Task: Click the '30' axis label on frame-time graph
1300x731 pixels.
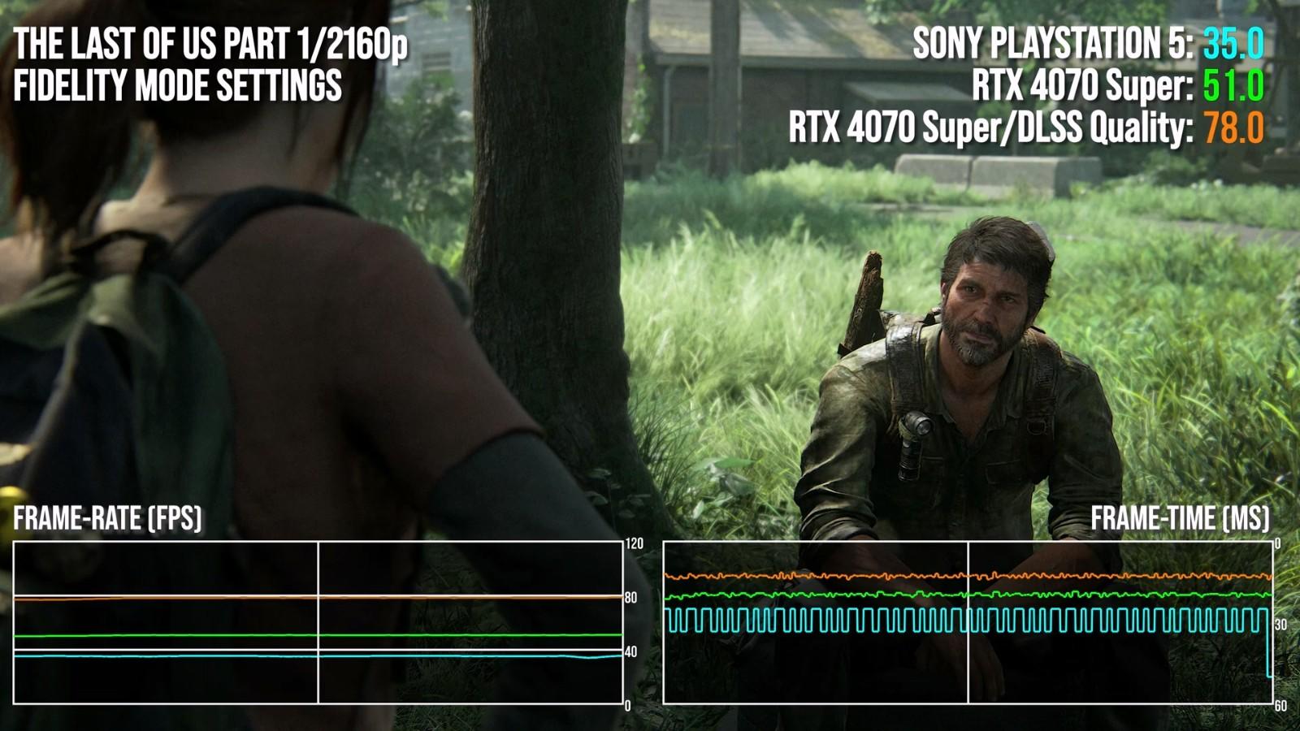Action: pos(1280,625)
